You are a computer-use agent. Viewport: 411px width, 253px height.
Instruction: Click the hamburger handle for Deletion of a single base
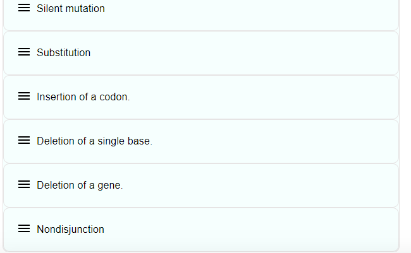click(24, 141)
